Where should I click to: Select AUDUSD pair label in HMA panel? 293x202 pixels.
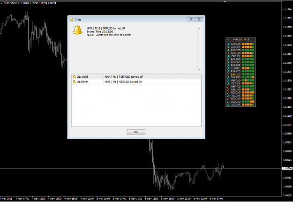pyautogui.click(x=235, y=53)
